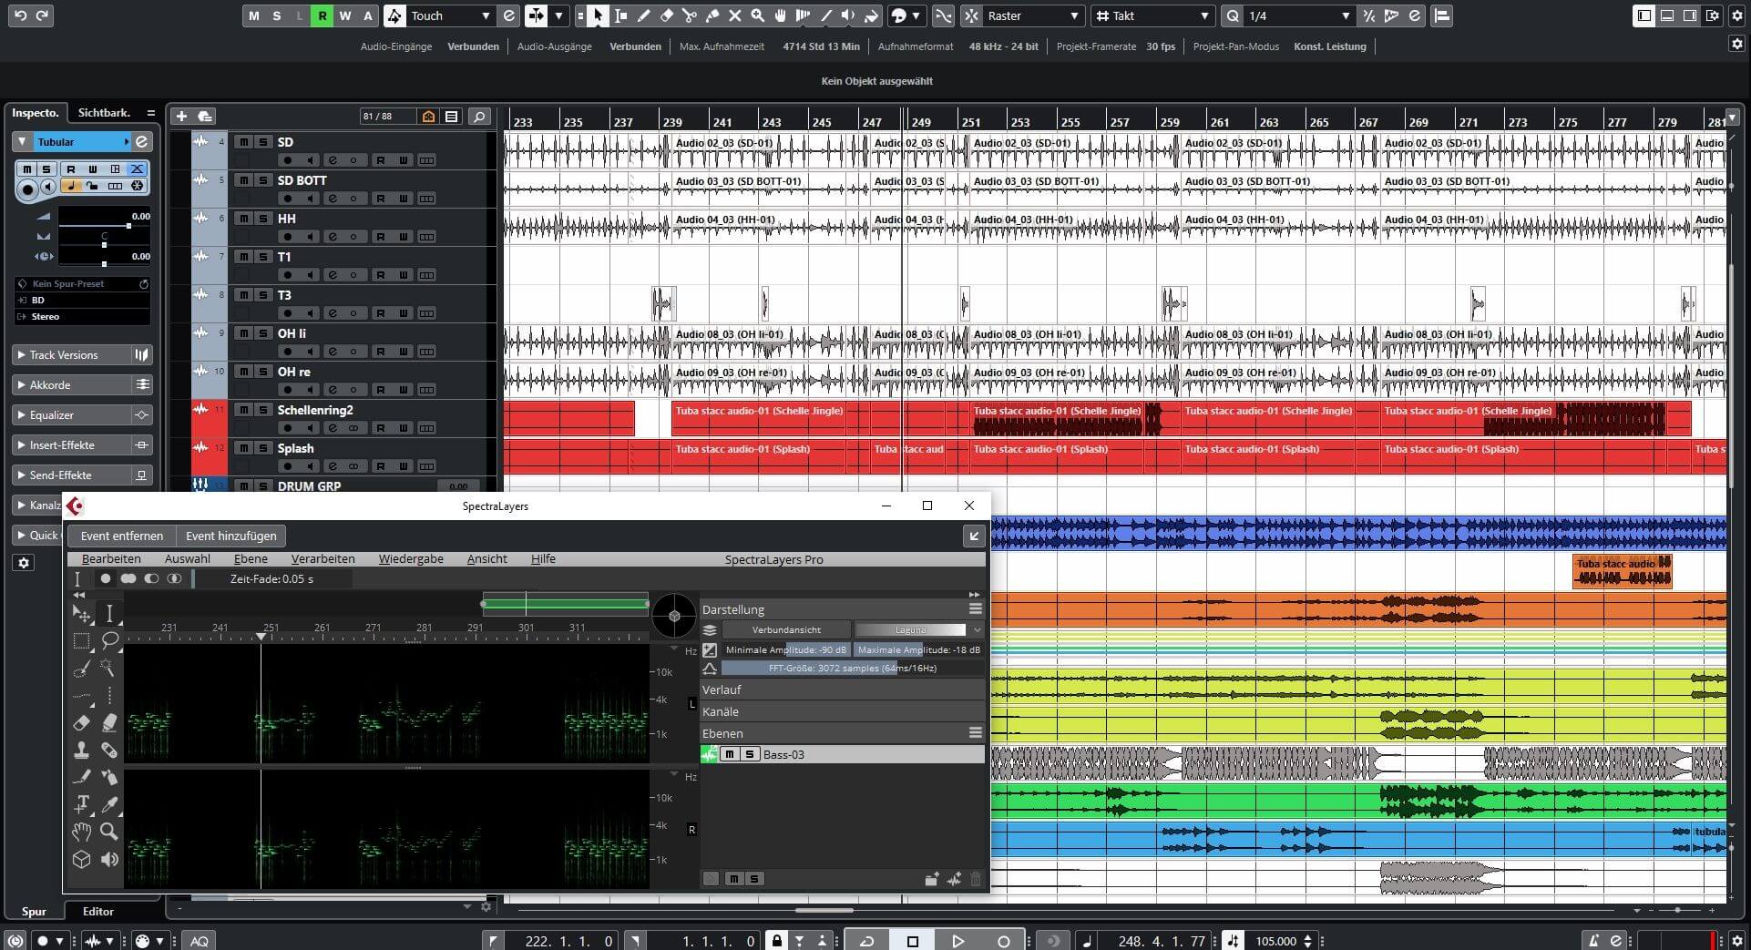Click the Event entfernen button
This screenshot has width=1751, height=950.
pyautogui.click(x=122, y=536)
